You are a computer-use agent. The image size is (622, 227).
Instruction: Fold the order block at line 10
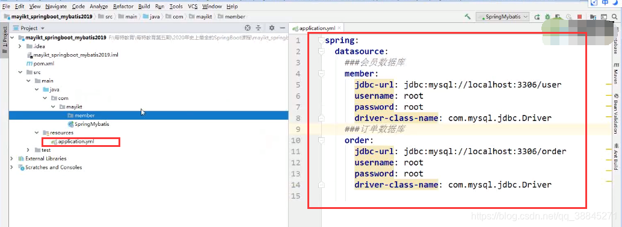coord(321,140)
